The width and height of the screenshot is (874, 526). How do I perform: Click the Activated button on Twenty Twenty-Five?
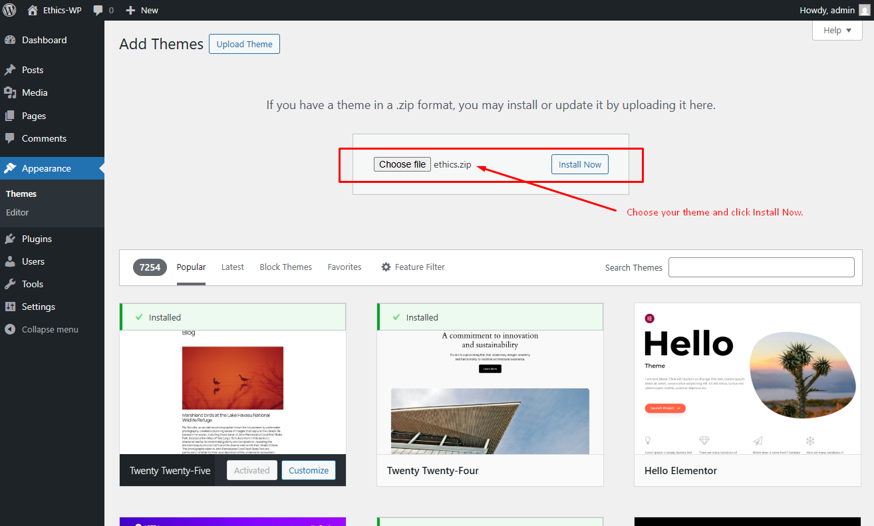pos(251,470)
